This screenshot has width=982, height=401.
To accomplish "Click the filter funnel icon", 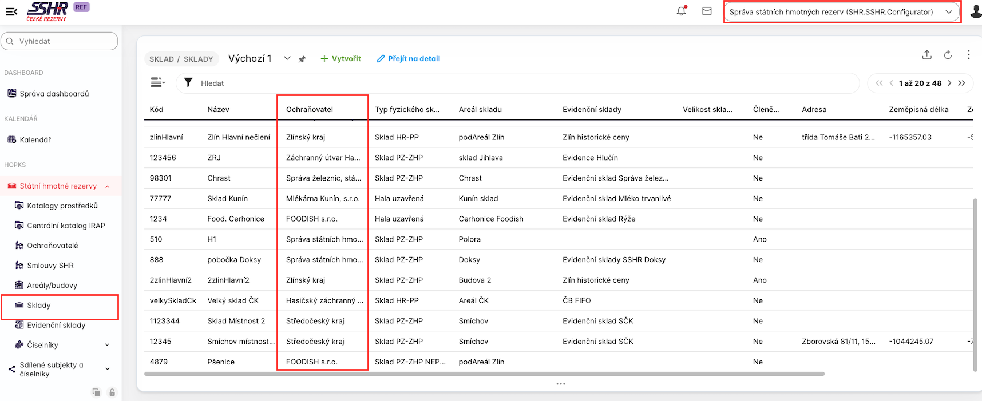I will (x=188, y=83).
